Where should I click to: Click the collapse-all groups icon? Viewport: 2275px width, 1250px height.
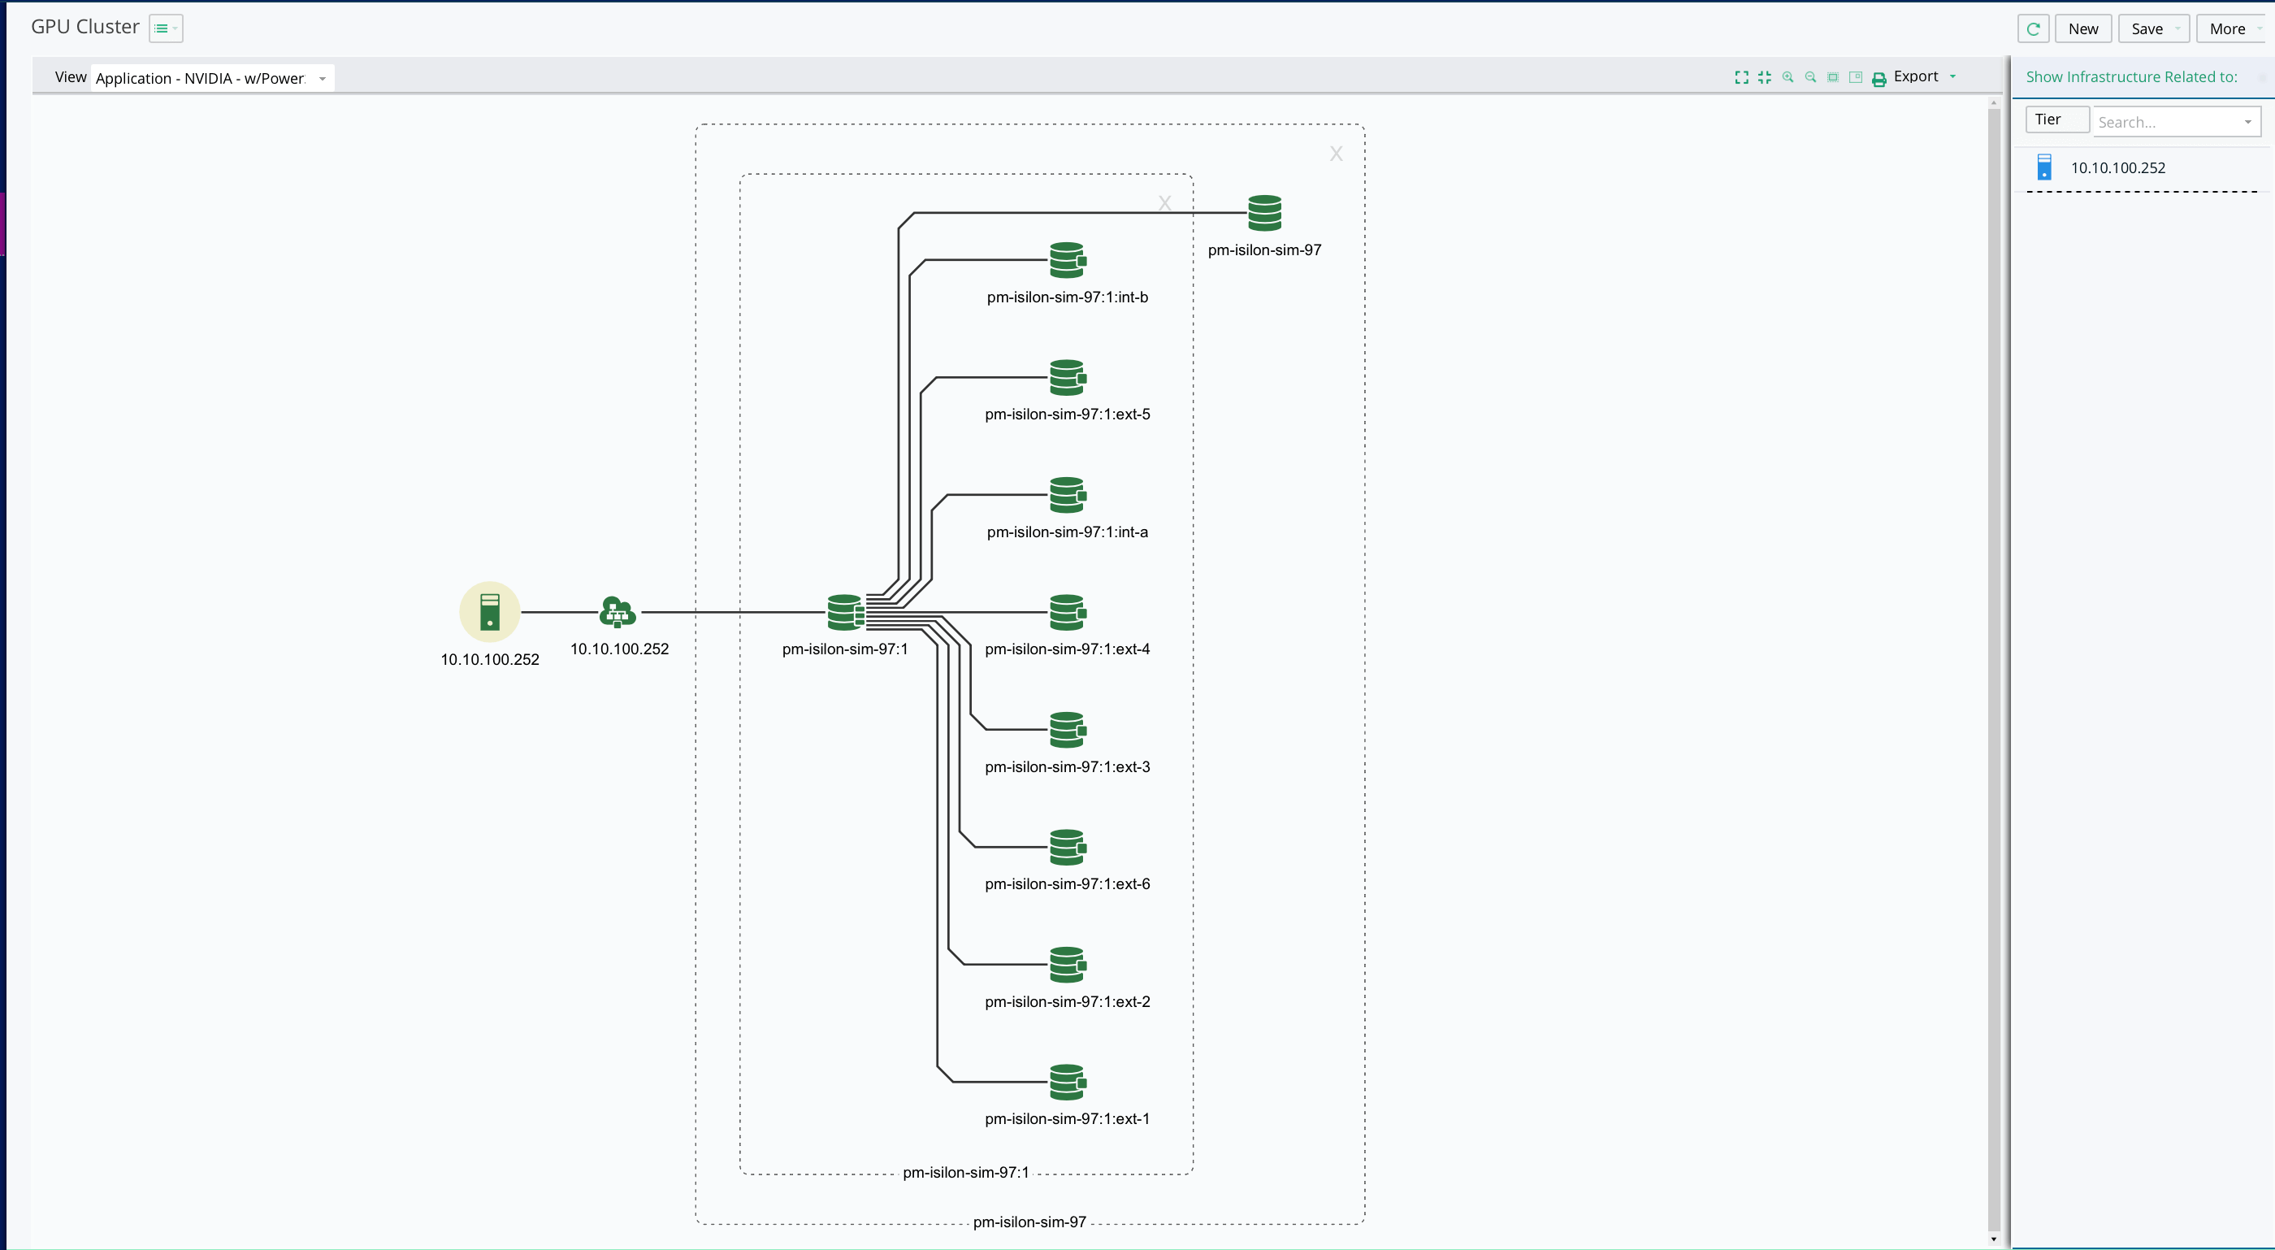[x=1764, y=78]
